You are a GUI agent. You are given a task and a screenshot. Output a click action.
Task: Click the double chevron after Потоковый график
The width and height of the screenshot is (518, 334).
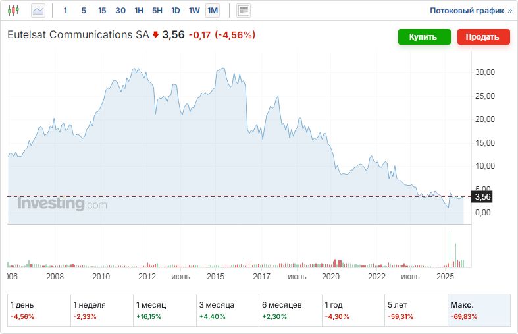(509, 11)
